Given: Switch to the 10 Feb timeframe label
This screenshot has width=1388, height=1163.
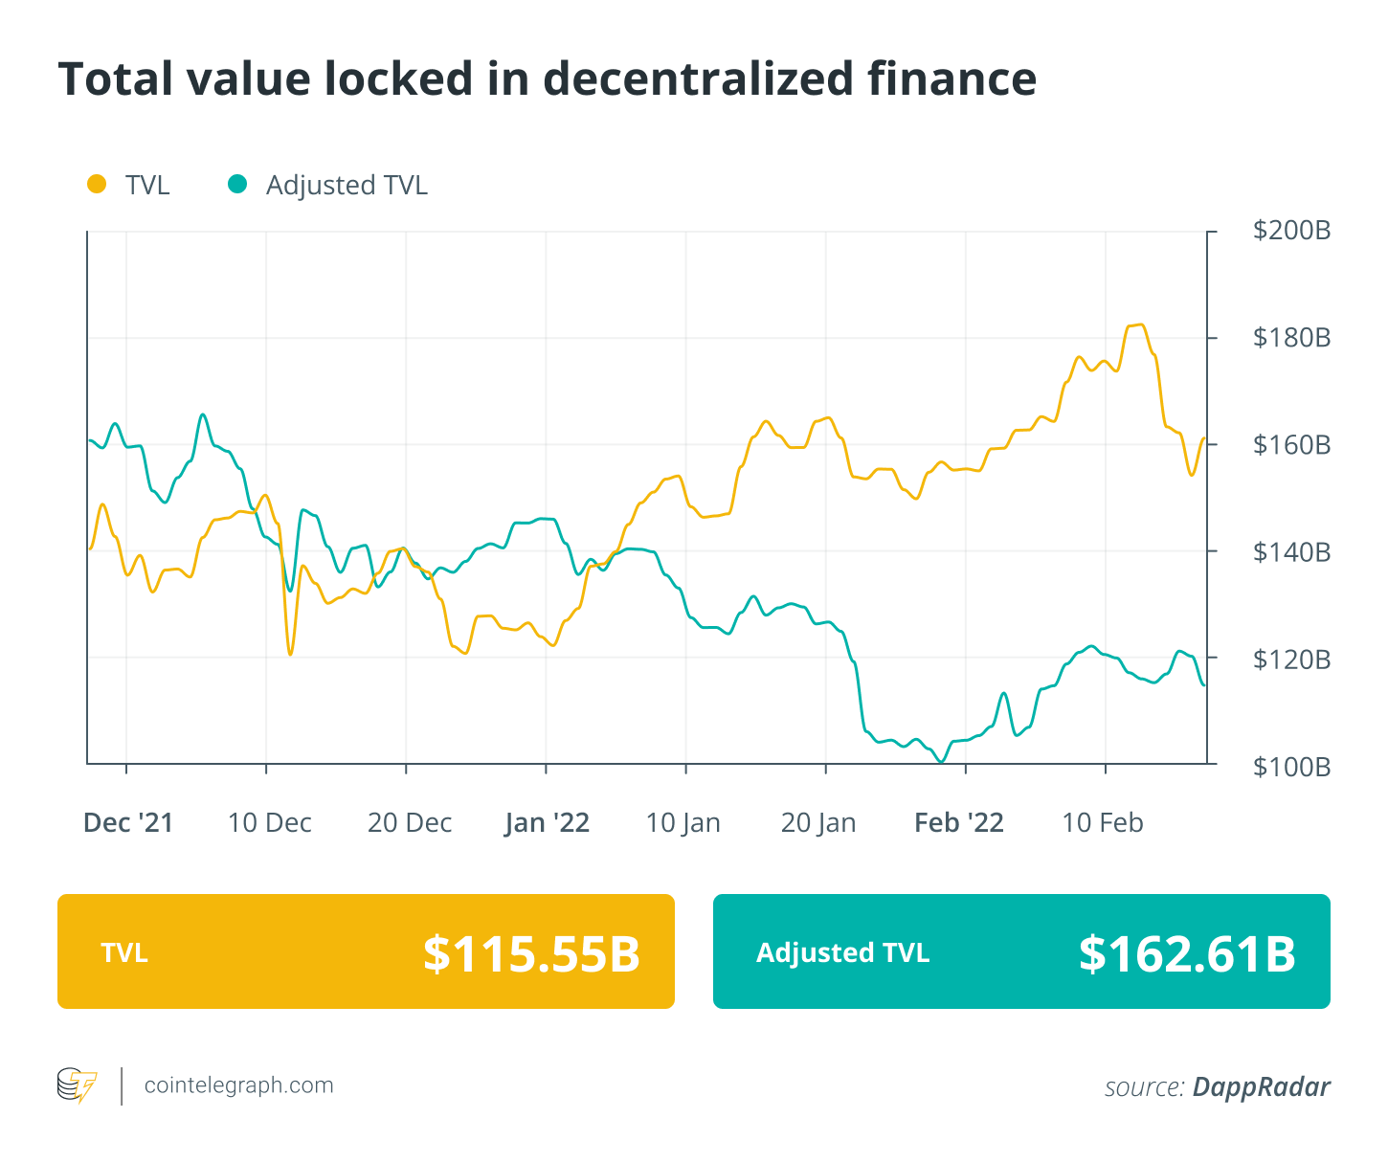Looking at the screenshot, I should [1102, 821].
